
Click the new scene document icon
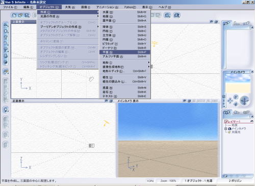coord(14,15)
